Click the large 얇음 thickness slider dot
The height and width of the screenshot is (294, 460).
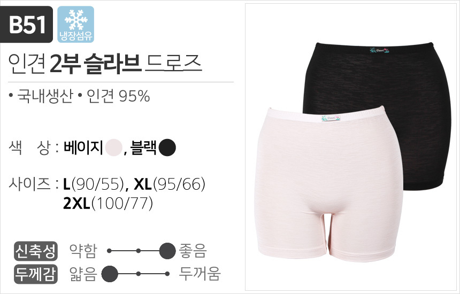point(110,274)
